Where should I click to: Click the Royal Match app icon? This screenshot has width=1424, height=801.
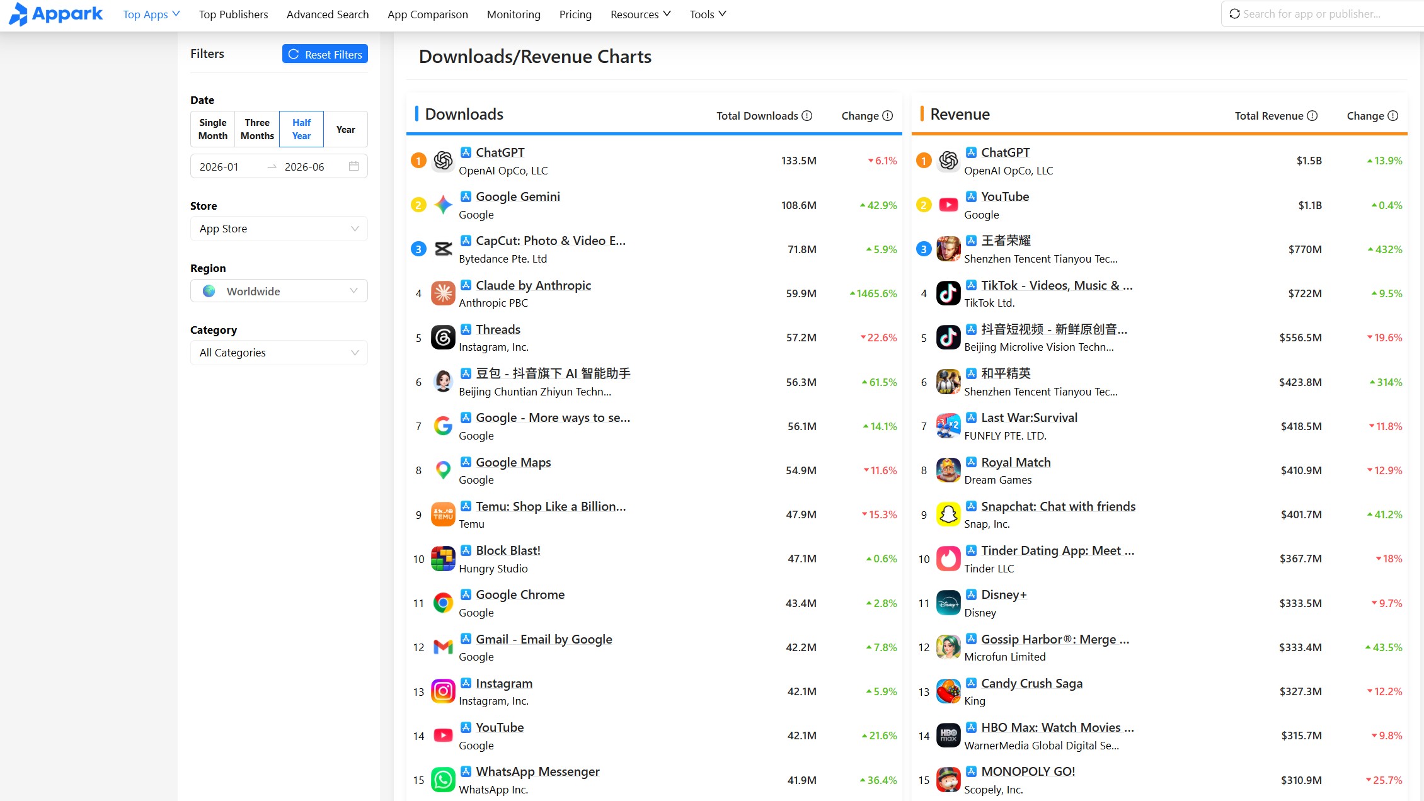pos(948,470)
